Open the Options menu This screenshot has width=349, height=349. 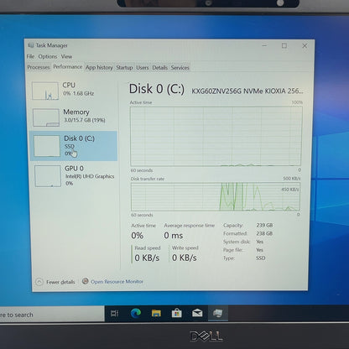[48, 56]
